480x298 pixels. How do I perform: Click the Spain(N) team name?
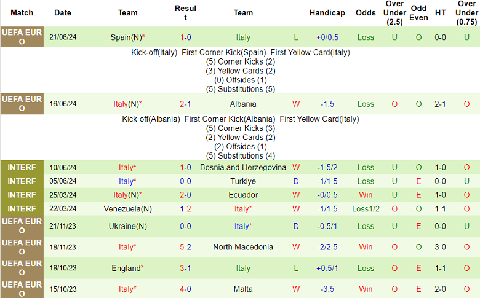pyautogui.click(x=125, y=37)
